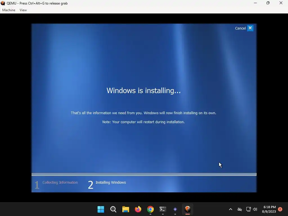Open the notification badge showing 2
The height and width of the screenshot is (216, 288).
(280, 209)
